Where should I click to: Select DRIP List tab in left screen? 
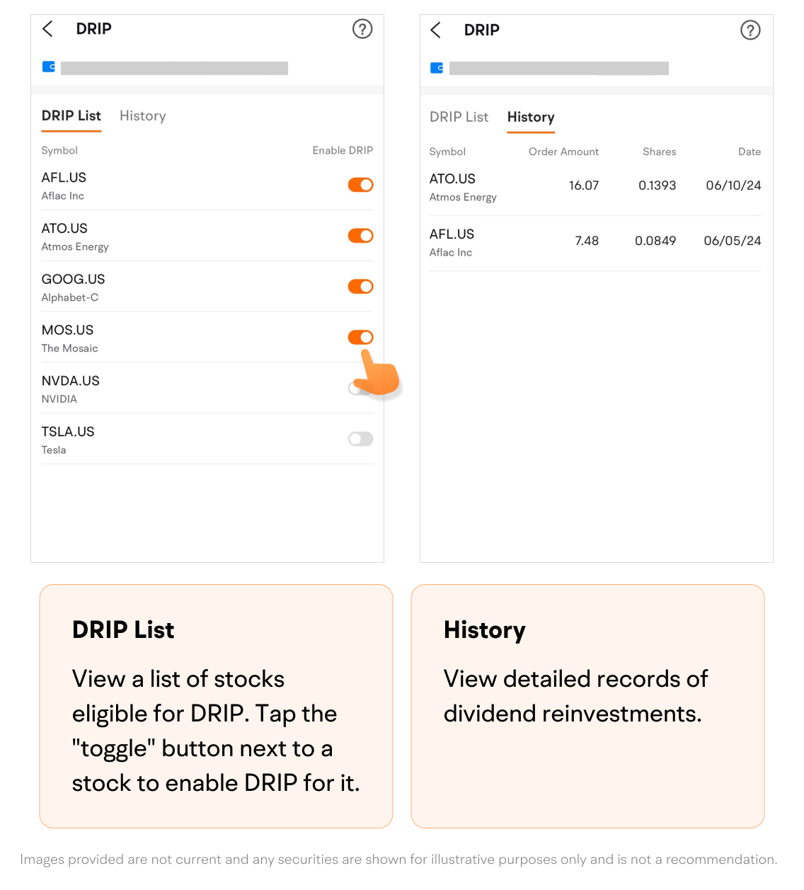click(71, 116)
